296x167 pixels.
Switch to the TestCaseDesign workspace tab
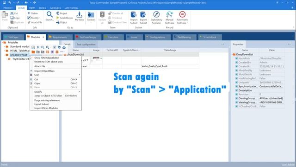tap(87, 37)
